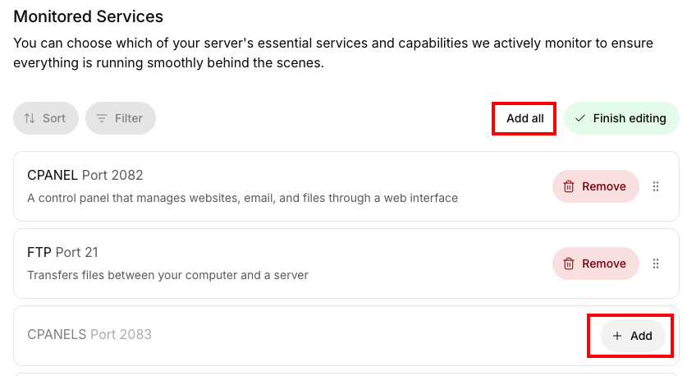The image size is (687, 376).
Task: Click the sort arrows icon
Action: coord(30,118)
